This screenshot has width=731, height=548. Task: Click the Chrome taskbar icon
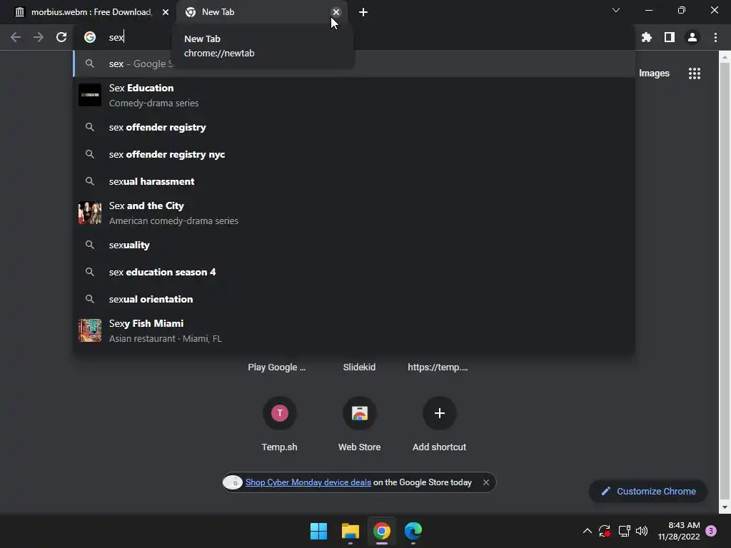[x=382, y=531]
